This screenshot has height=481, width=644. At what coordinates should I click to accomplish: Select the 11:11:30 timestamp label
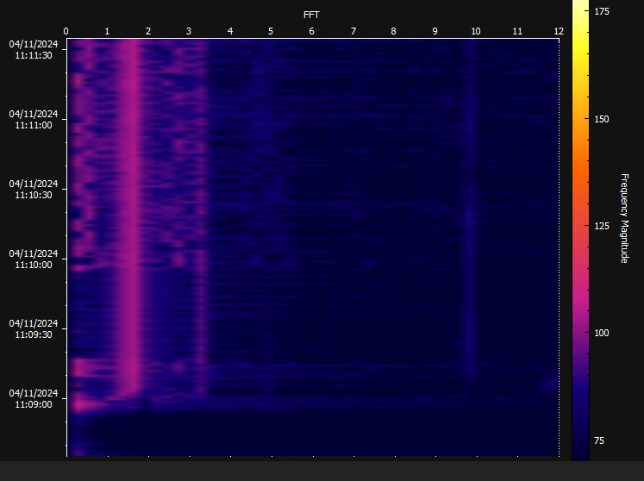point(34,50)
